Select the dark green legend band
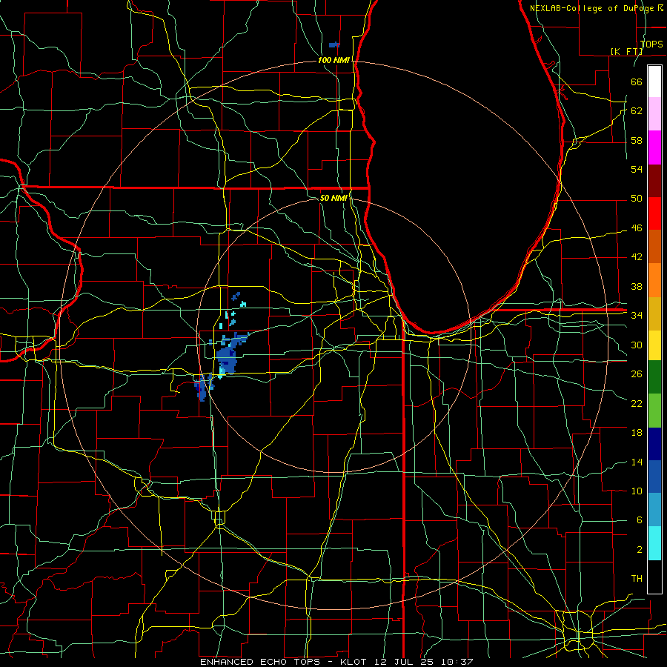The height and width of the screenshot is (667, 667). pos(654,377)
